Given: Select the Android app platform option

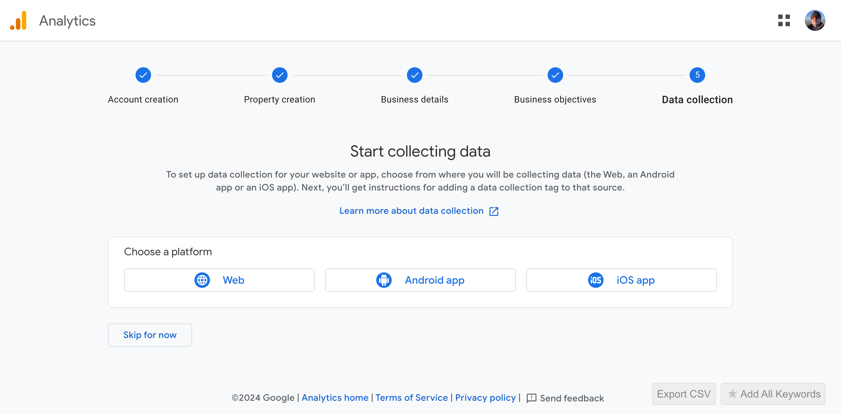Looking at the screenshot, I should (x=420, y=280).
